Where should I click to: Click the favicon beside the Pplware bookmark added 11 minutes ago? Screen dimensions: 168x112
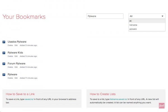click(4, 74)
